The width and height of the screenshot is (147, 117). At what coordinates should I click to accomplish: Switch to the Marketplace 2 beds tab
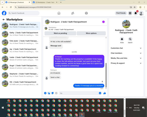(45, 2)
